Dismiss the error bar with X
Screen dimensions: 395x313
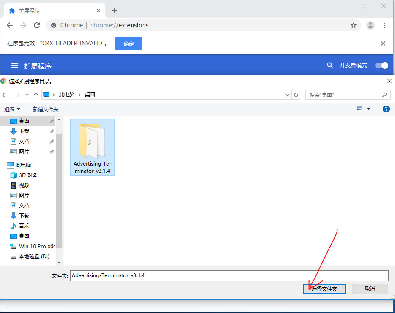pyautogui.click(x=383, y=44)
